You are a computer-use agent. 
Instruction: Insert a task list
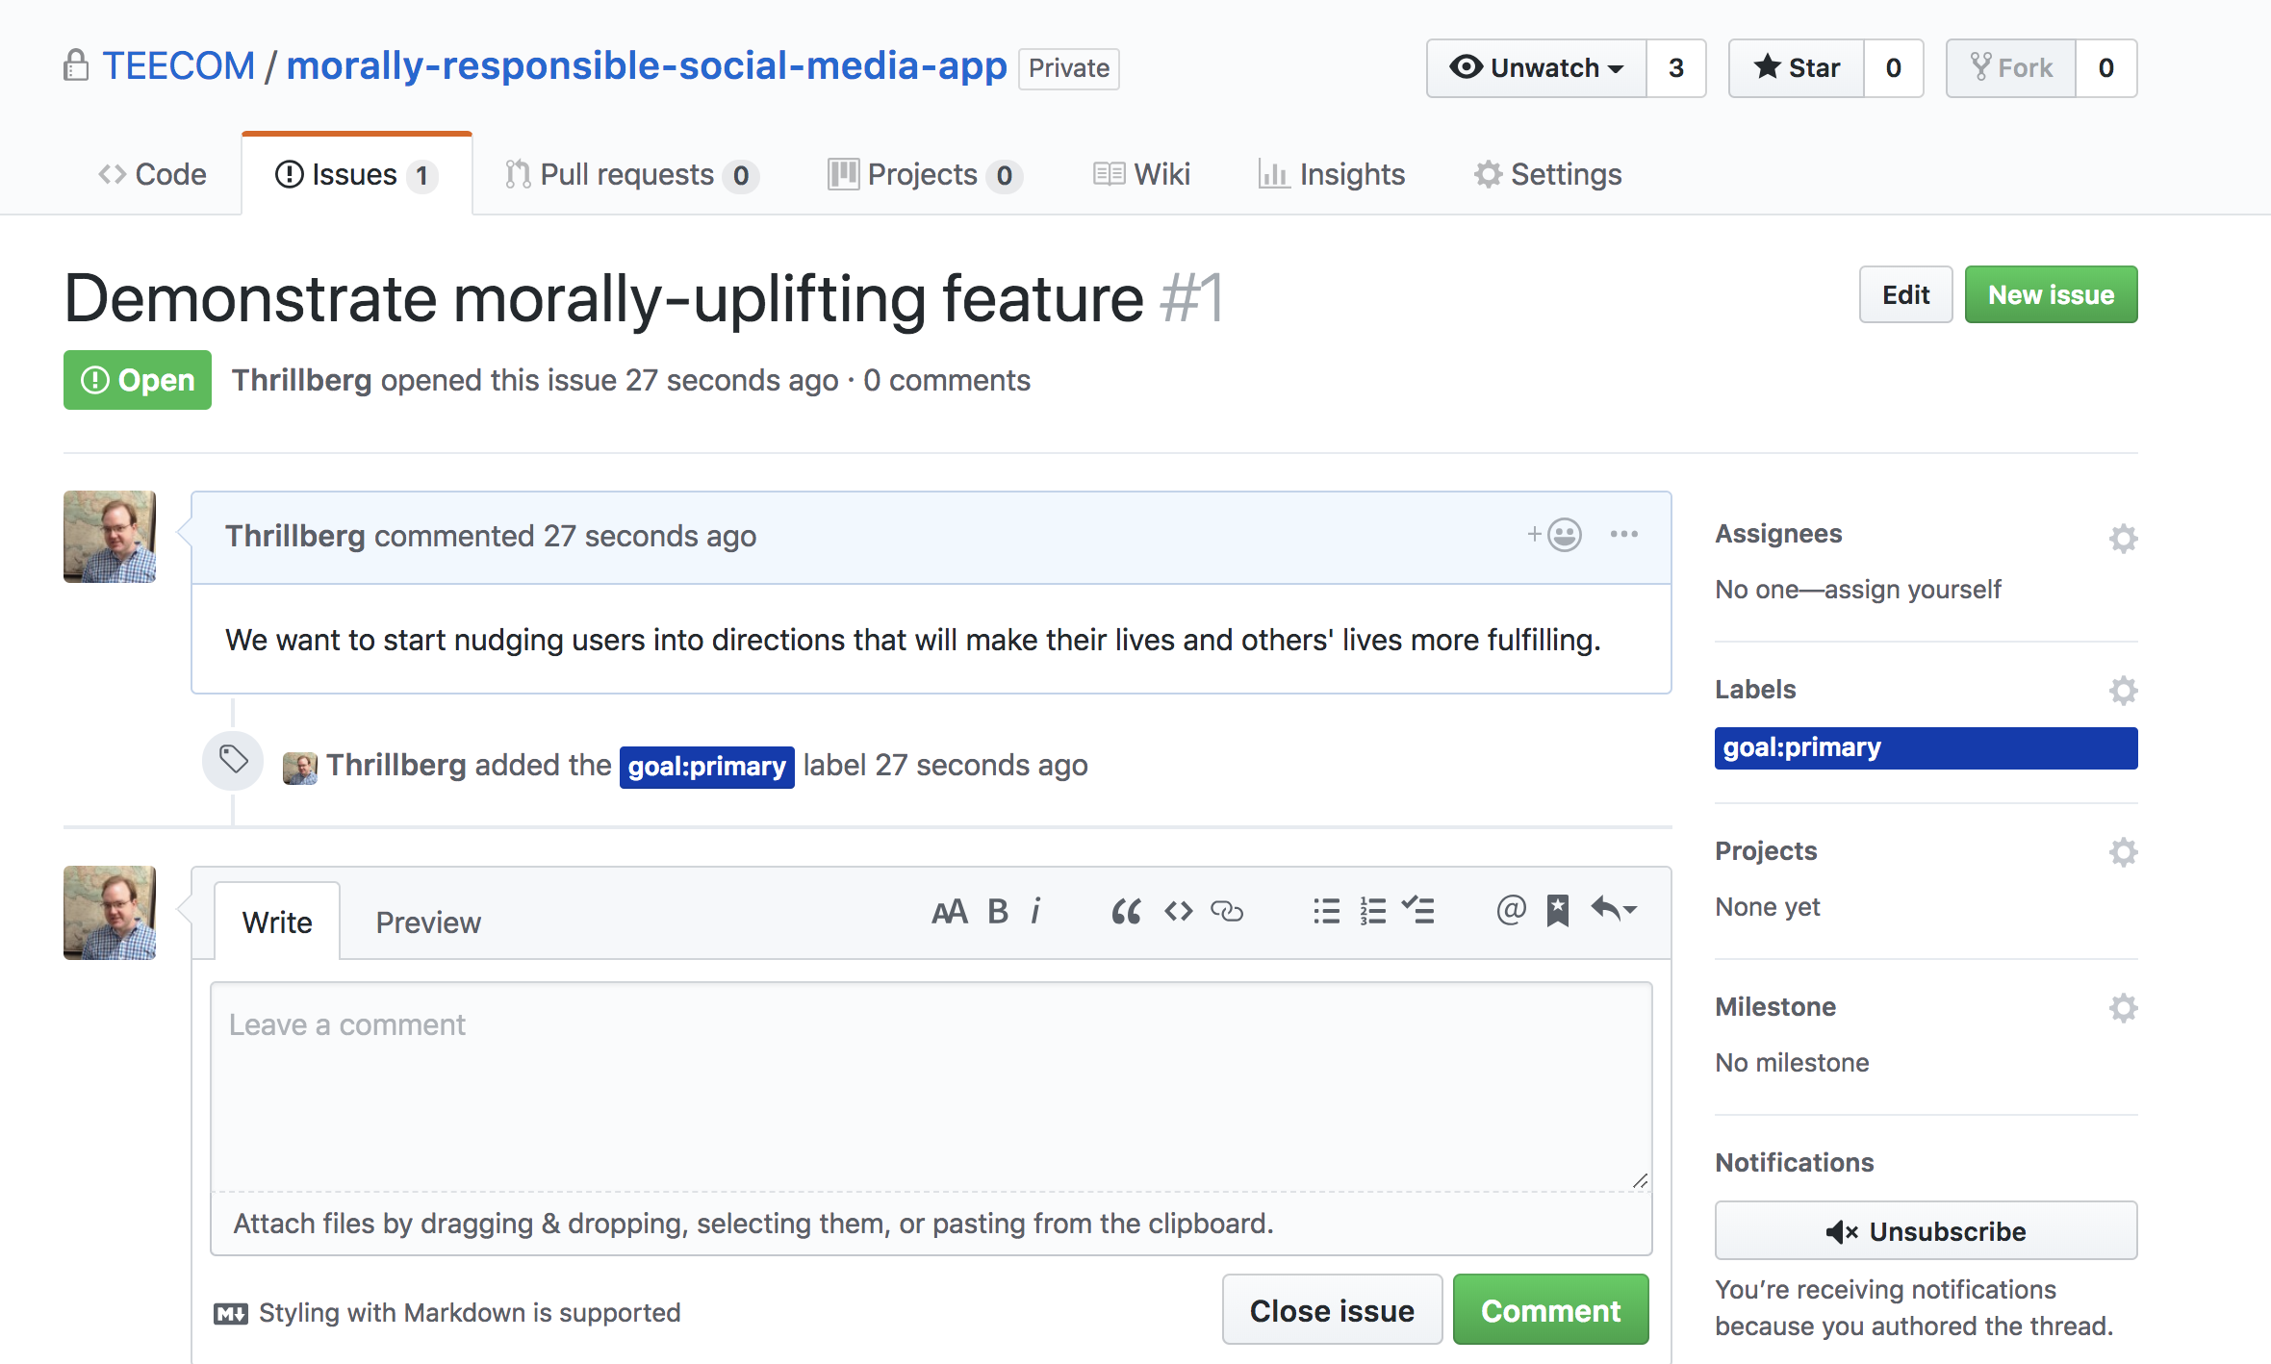point(1418,910)
